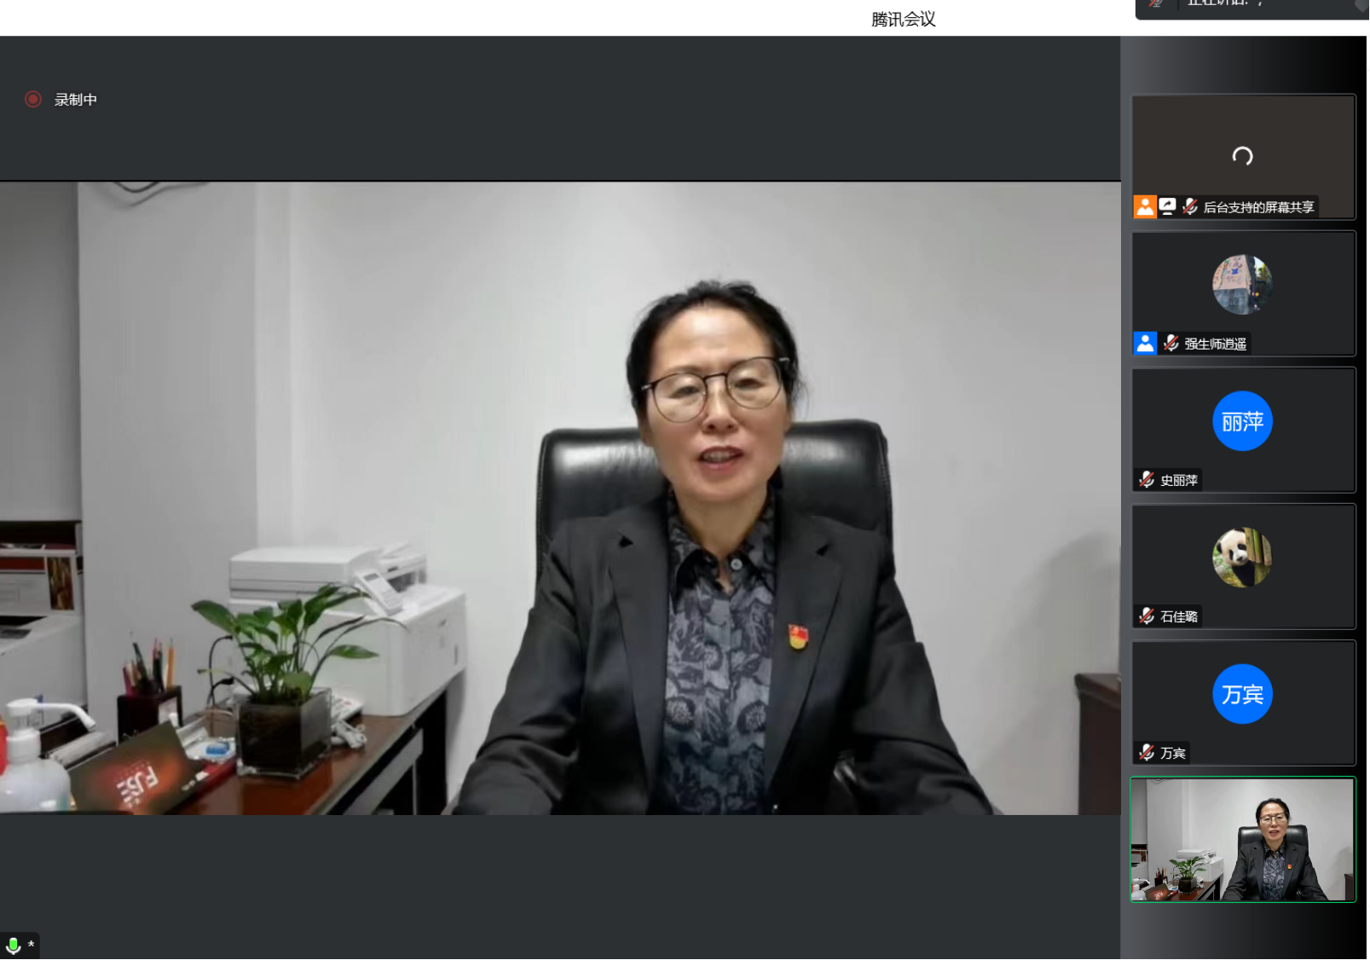Screen dimensions: 1370x960
Task: Open the loading 后台支持的屏幕共享 video tile
Action: 1243,157
